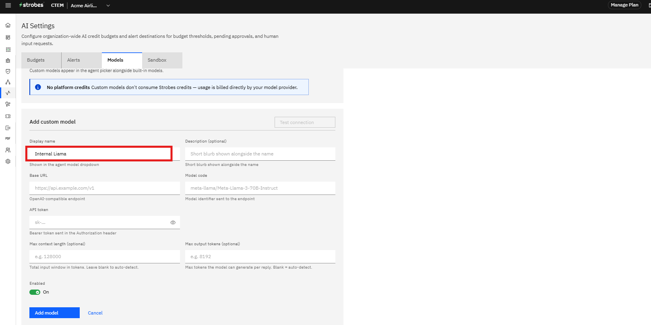
Task: Click the AI Settings page heading
Action: click(x=38, y=26)
